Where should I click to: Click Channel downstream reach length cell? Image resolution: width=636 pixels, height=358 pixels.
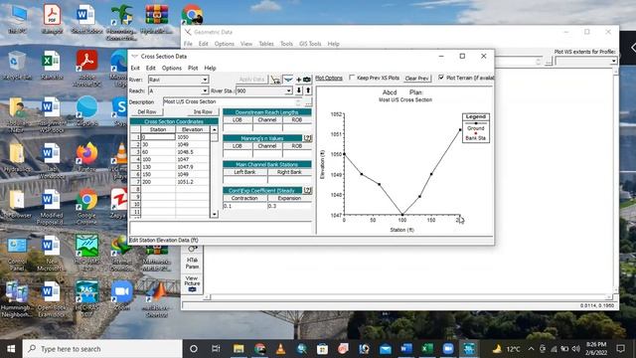tap(267, 127)
